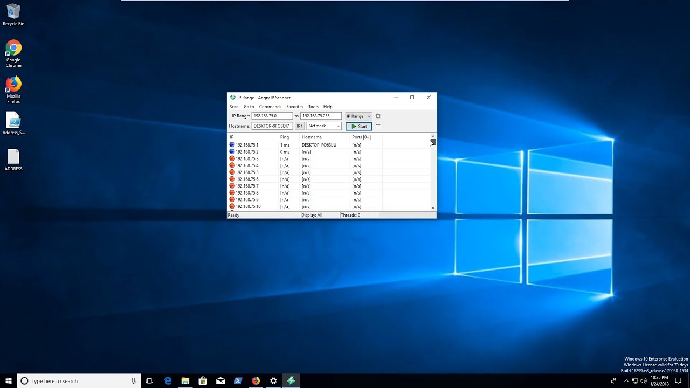Open the Recycle Bin desktop icon
690x388 pixels.
point(13,15)
